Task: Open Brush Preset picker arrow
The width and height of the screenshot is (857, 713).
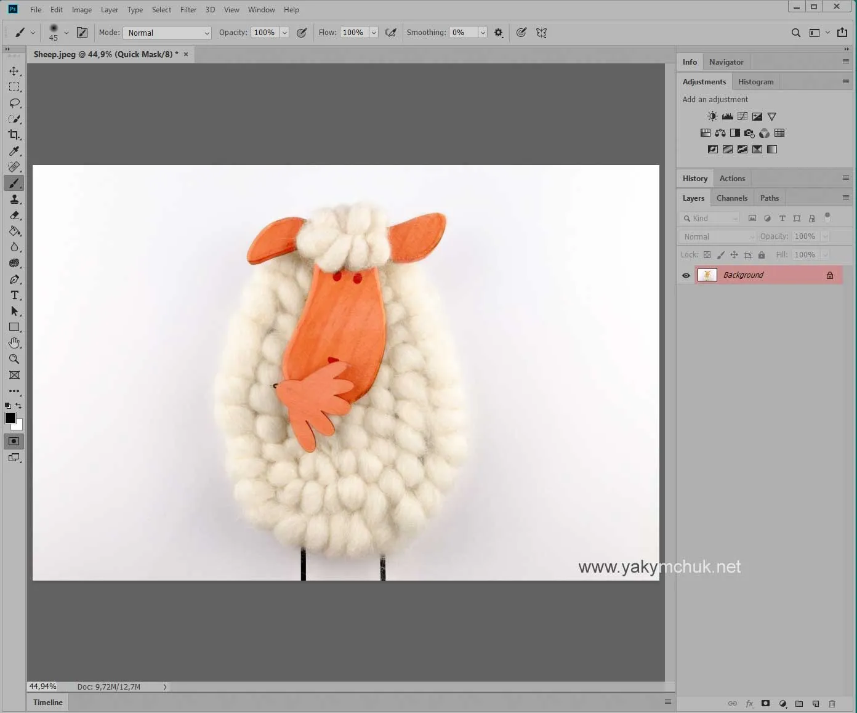Action: 66,33
